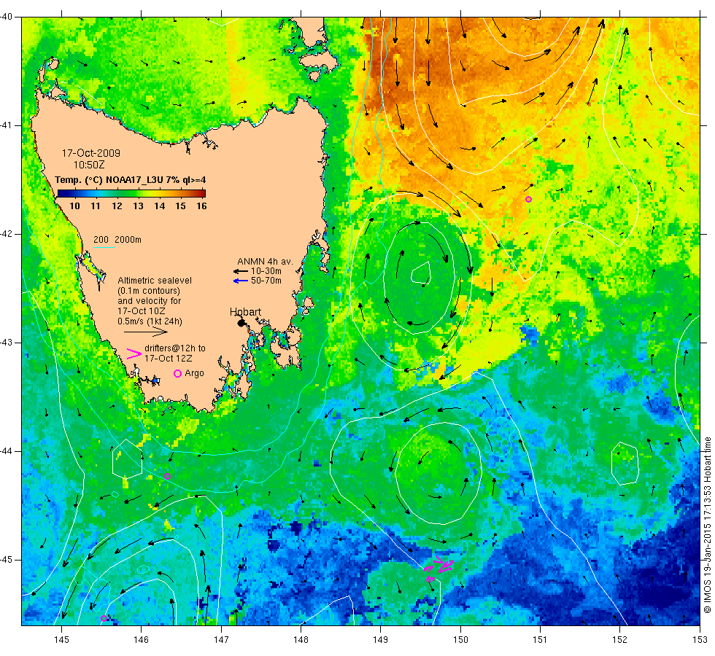
Task: Click the closed contour near 152E 44S
Action: 625,464
